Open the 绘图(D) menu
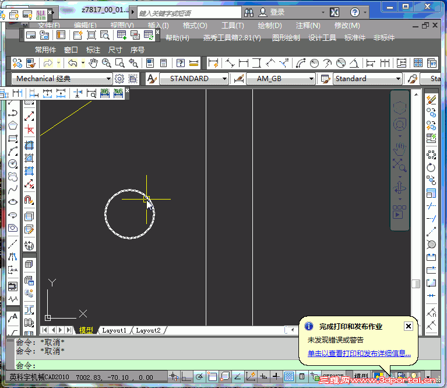The width and height of the screenshot is (447, 388). 270,26
